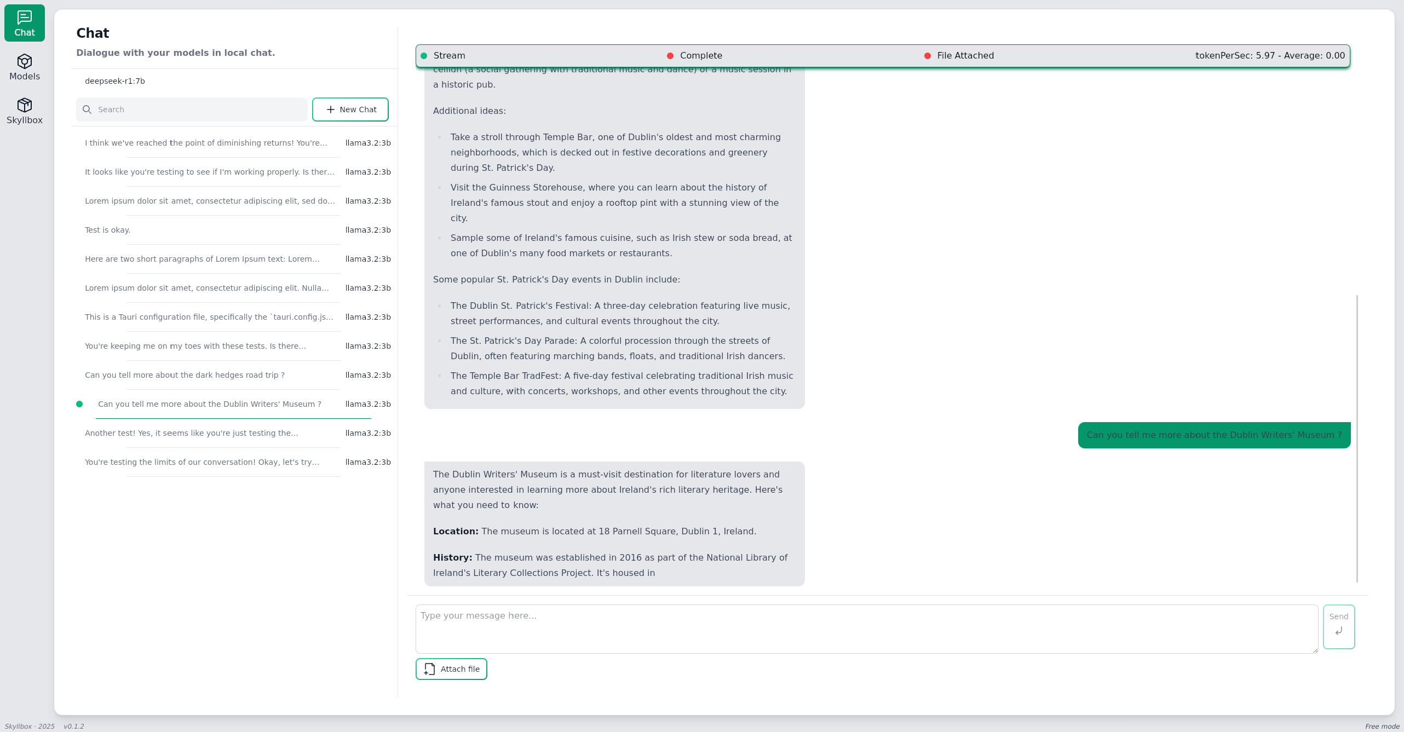This screenshot has height=732, width=1404.
Task: Click inside the Search conversations field
Action: [x=192, y=109]
